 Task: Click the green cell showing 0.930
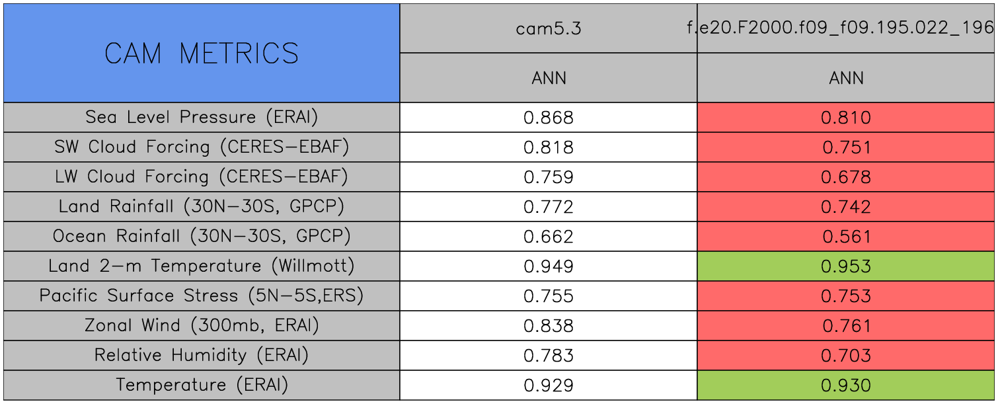[x=846, y=385]
